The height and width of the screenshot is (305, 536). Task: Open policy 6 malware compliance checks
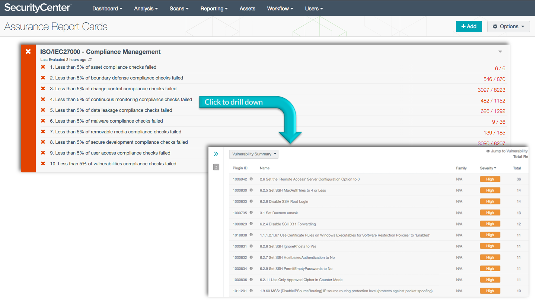tap(106, 121)
